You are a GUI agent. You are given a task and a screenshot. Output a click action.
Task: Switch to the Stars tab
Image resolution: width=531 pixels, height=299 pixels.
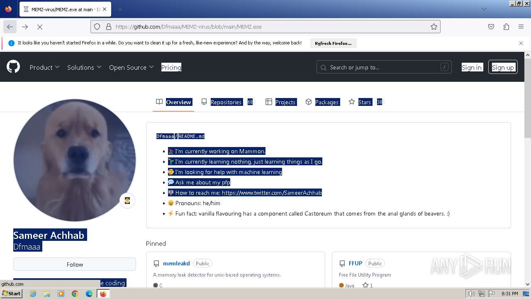365,102
